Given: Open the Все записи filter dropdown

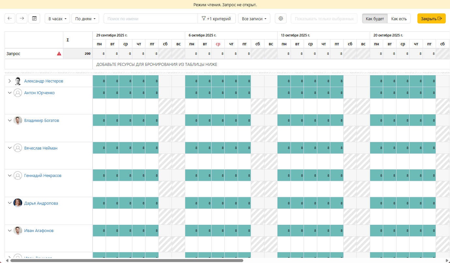Looking at the screenshot, I should point(254,19).
